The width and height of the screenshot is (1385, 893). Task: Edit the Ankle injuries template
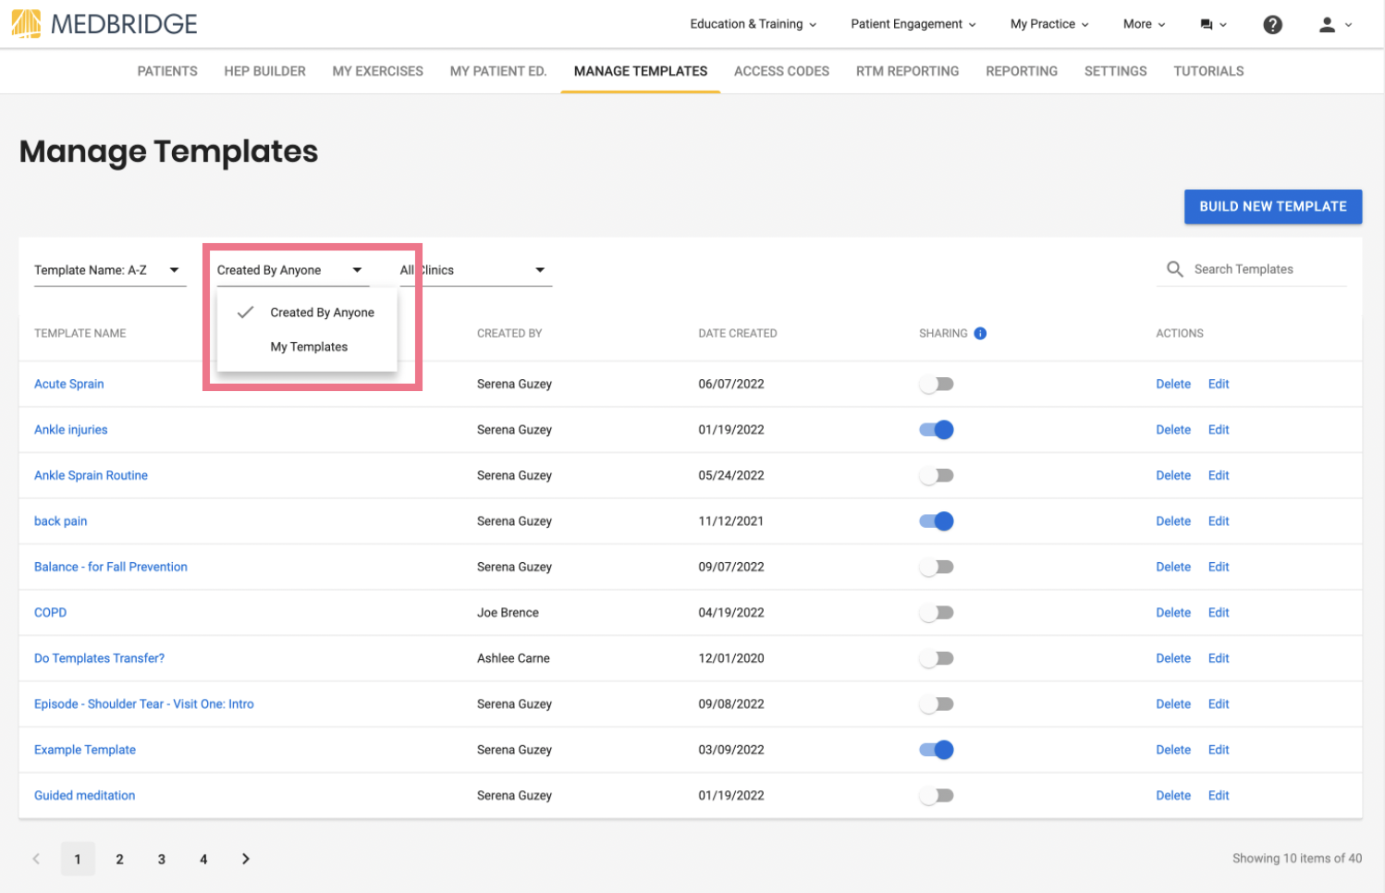1219,430
